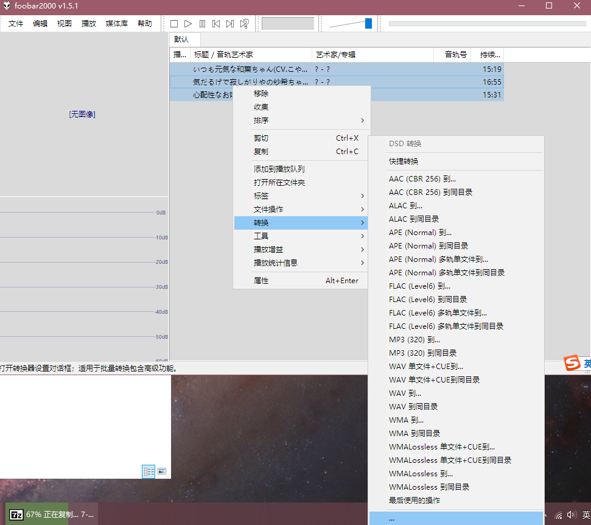Choose 最后使用的操作 in convert submenu
This screenshot has height=525, width=591.
(456, 501)
